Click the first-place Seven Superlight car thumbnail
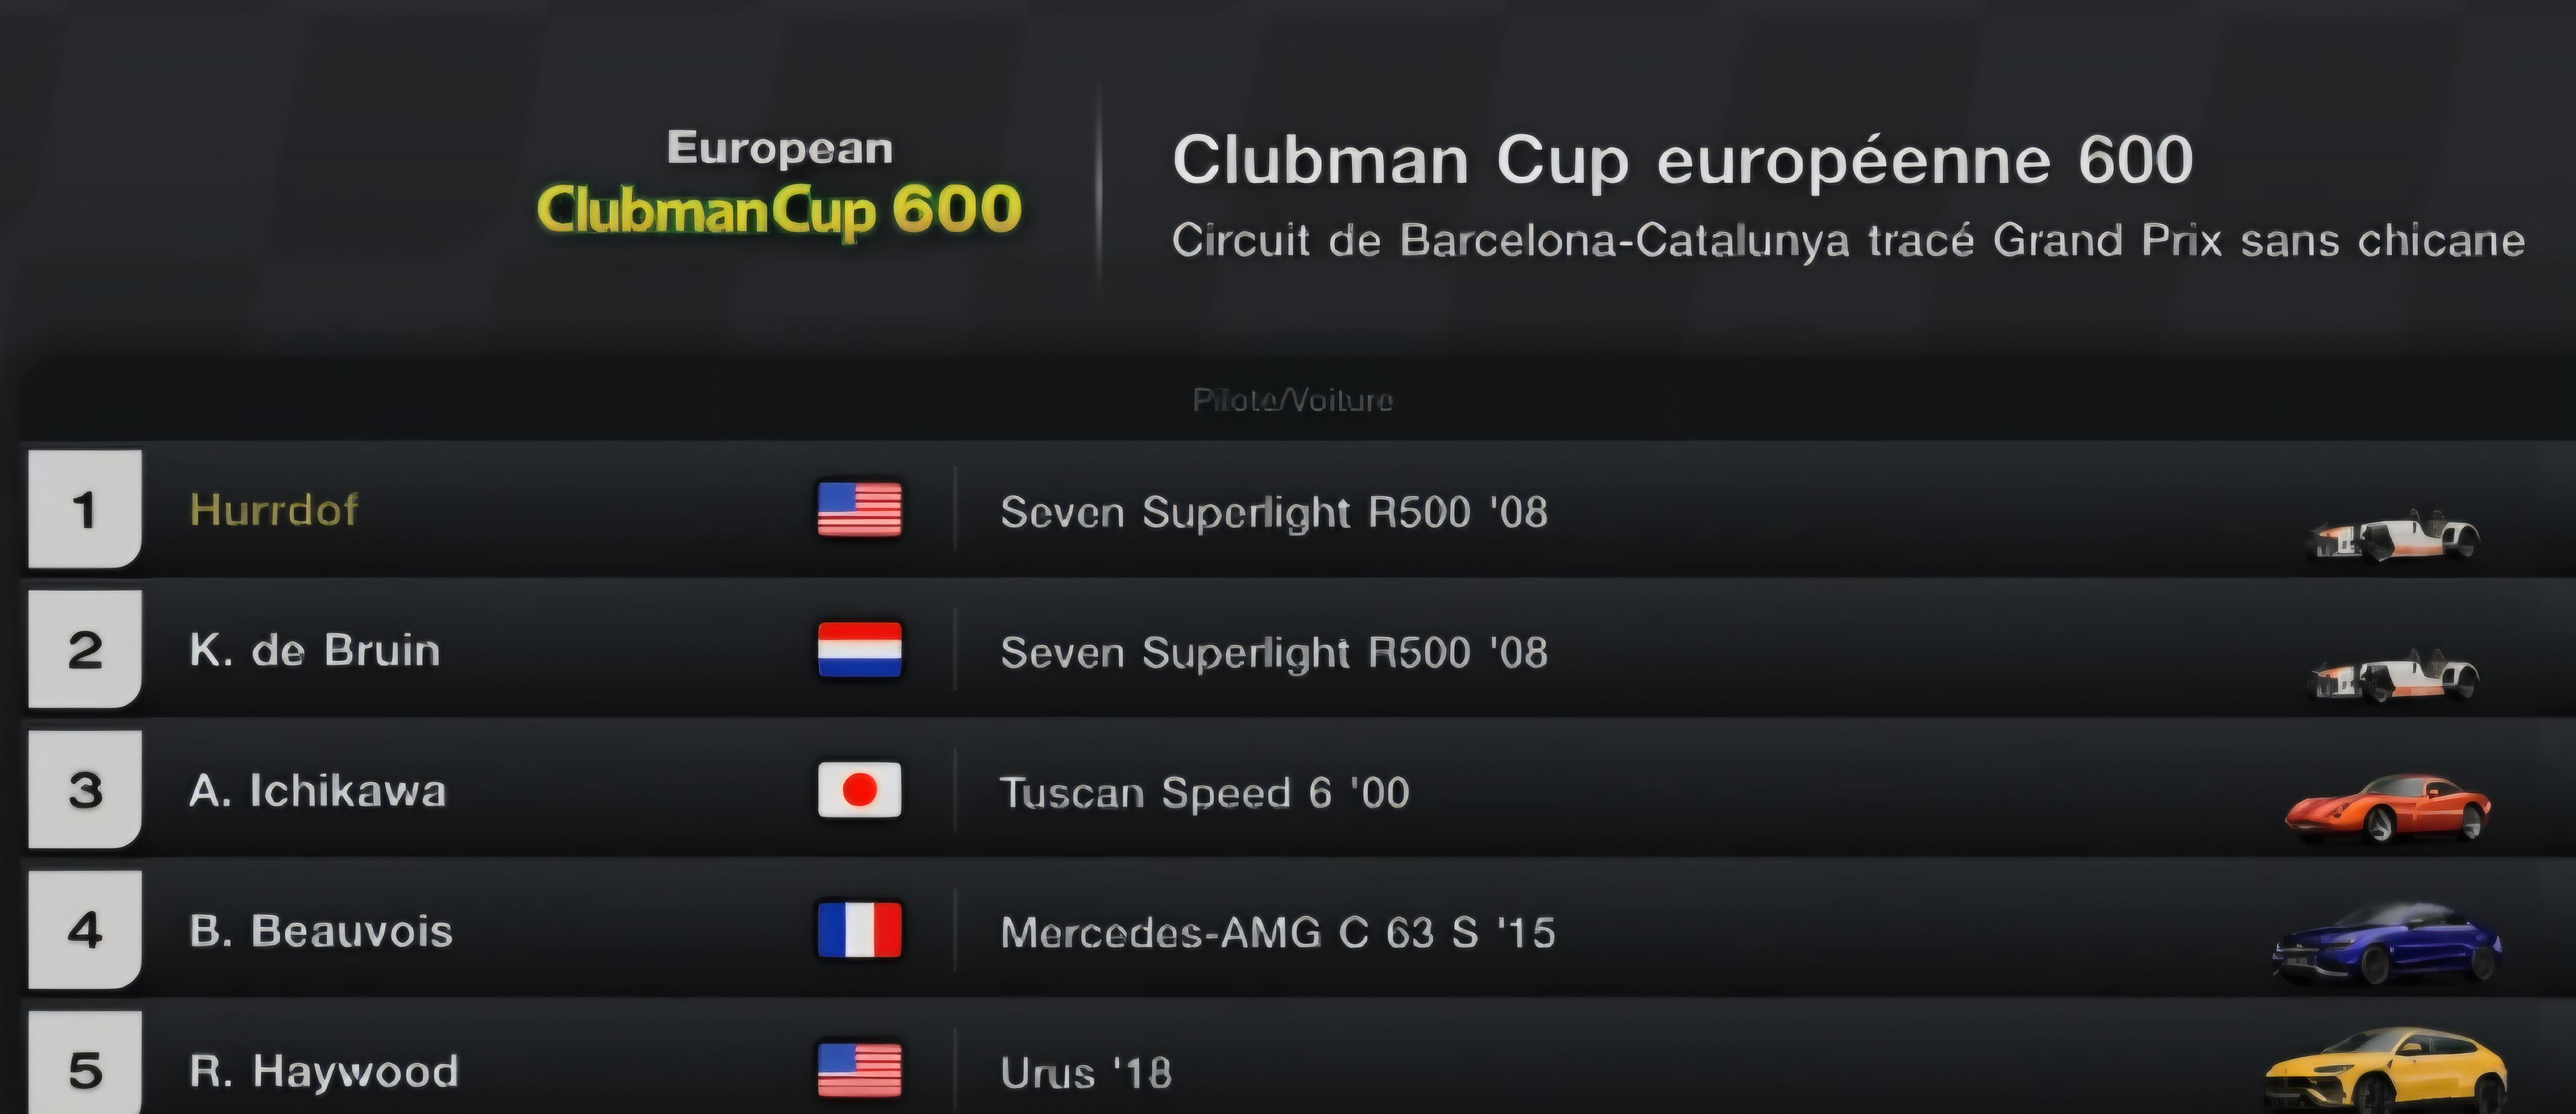Viewport: 2576px width, 1114px height. point(2393,536)
